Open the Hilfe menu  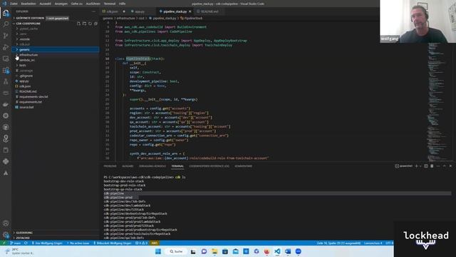(x=122, y=4)
